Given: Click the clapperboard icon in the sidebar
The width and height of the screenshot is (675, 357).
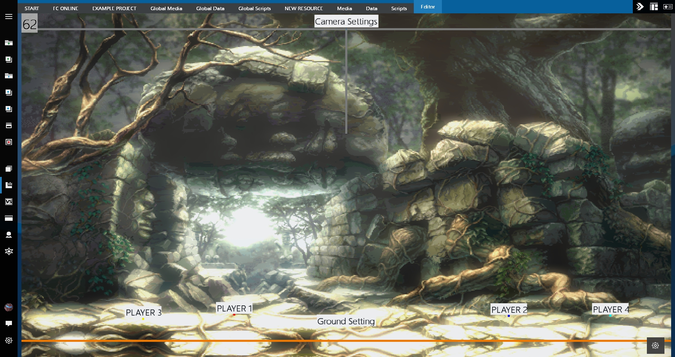Looking at the screenshot, I should pyautogui.click(x=9, y=218).
